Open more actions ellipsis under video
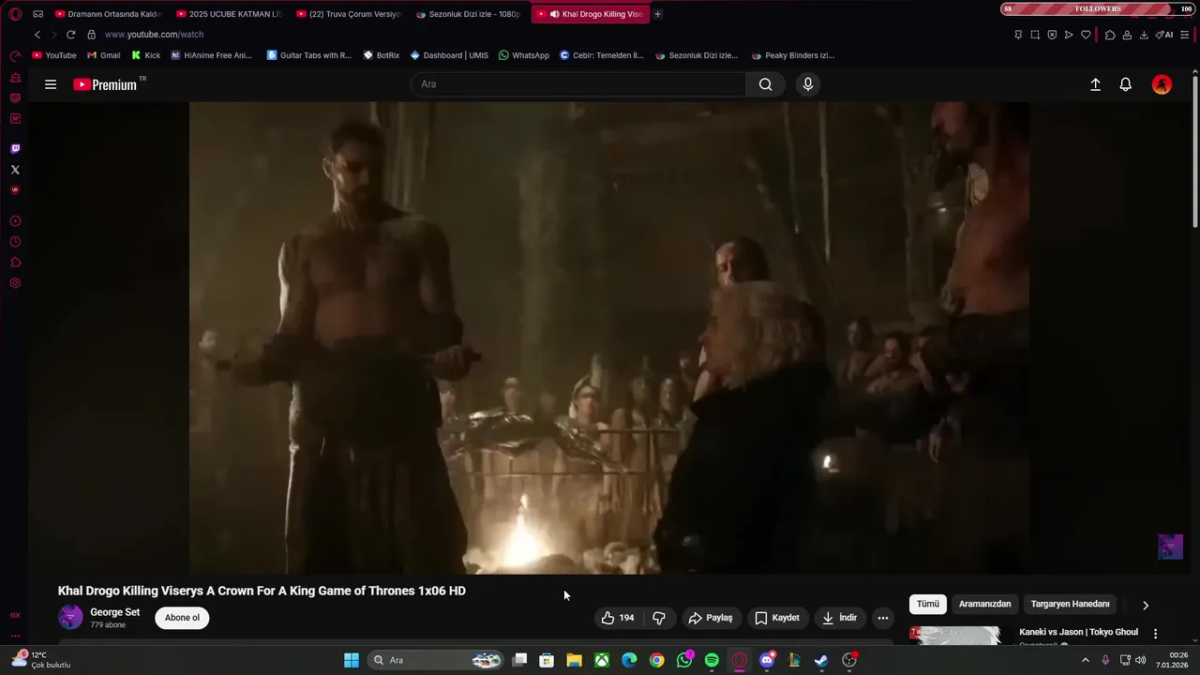Viewport: 1200px width, 675px height. click(882, 618)
